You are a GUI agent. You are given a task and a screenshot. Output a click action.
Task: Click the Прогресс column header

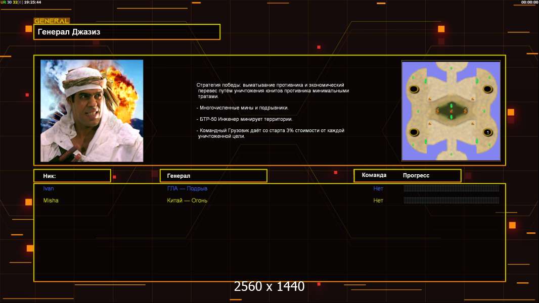tap(416, 175)
